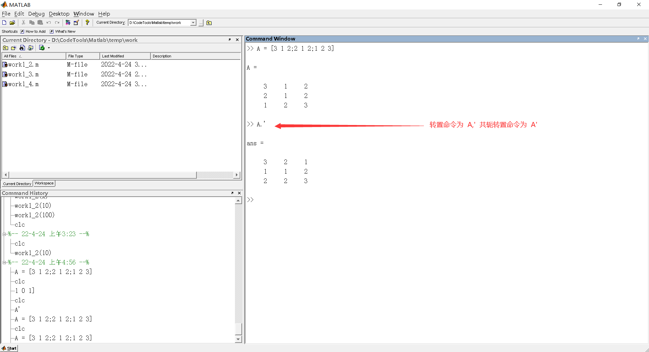This screenshot has height=352, width=649.
Task: Sort by the File Type column header
Action: click(x=83, y=56)
